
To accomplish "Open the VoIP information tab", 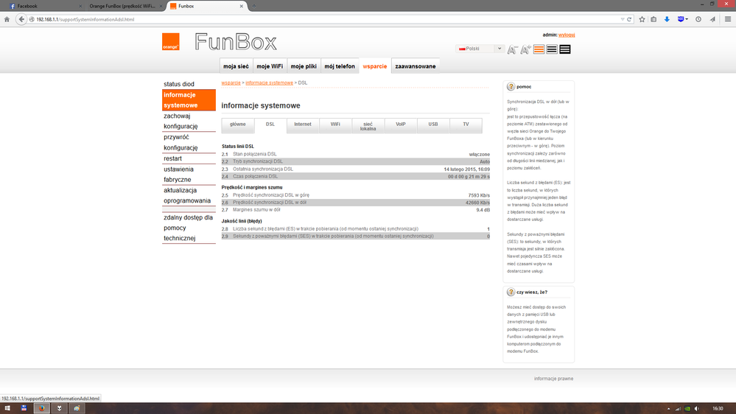I will (x=400, y=124).
